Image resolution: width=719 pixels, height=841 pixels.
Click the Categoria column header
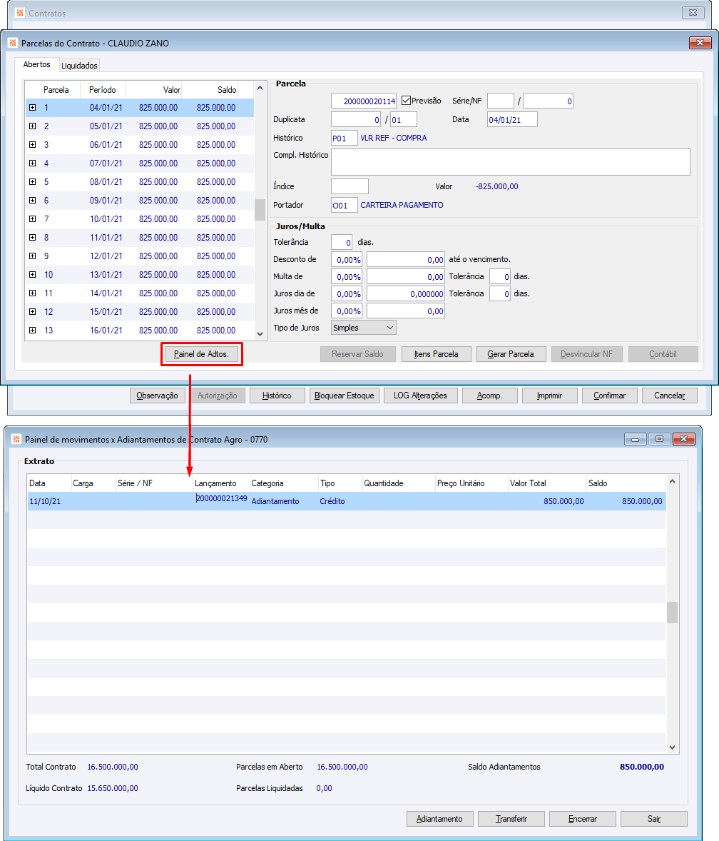pyautogui.click(x=283, y=483)
